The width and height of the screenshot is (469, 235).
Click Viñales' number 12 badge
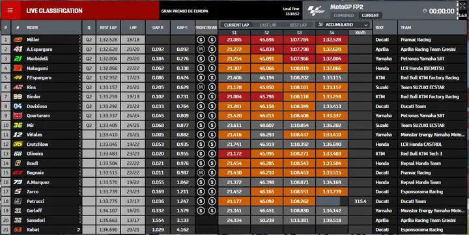pyautogui.click(x=18, y=135)
